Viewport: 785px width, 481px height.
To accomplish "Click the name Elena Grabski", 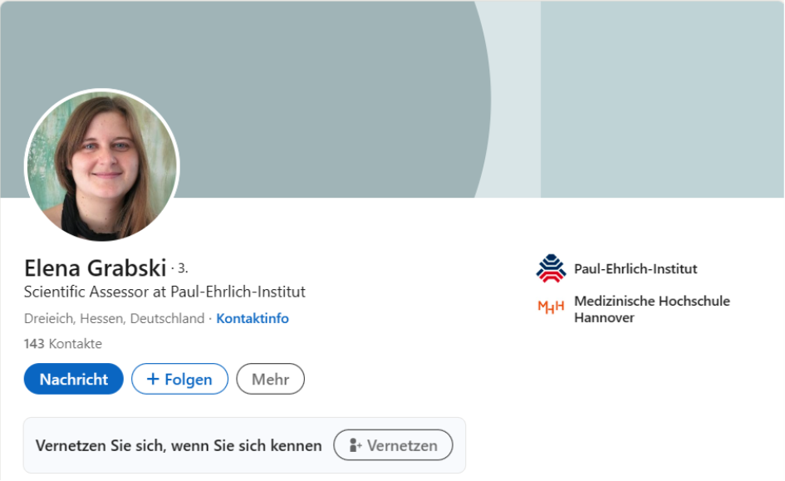I will [x=96, y=267].
